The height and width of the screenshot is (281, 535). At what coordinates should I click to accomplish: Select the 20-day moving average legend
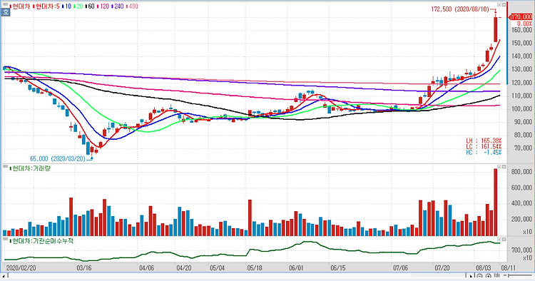(78, 6)
